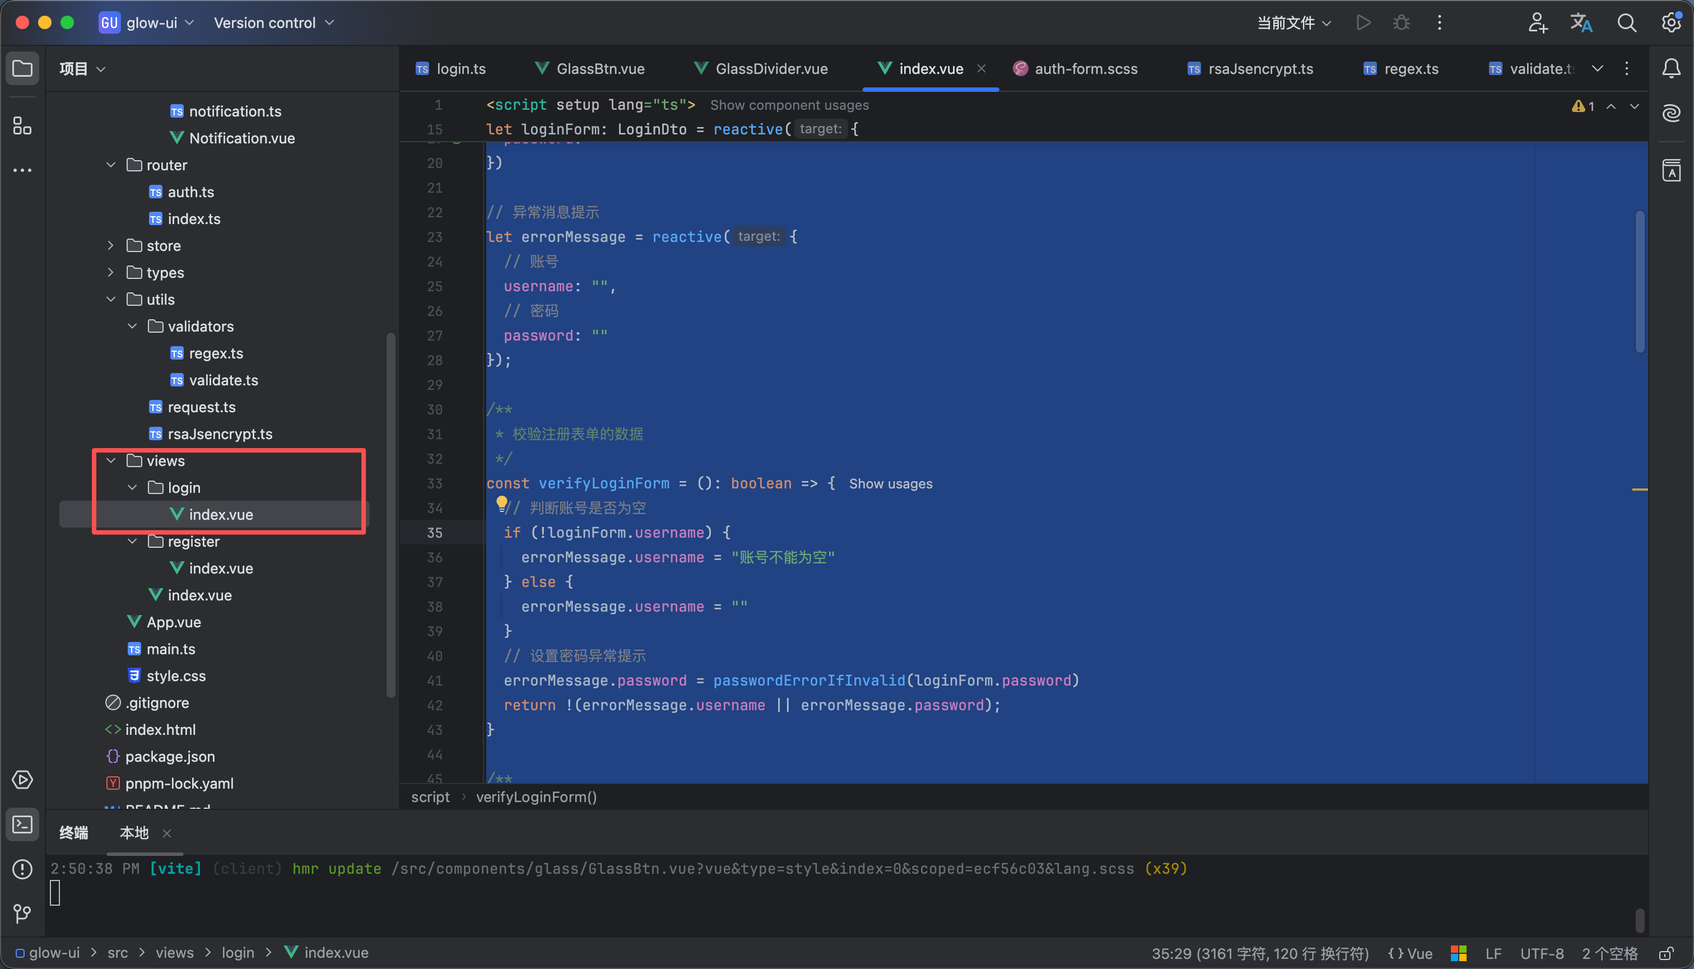Image resolution: width=1694 pixels, height=969 pixels.
Task: Open Search Everywhere magnifier icon
Action: pos(1626,22)
